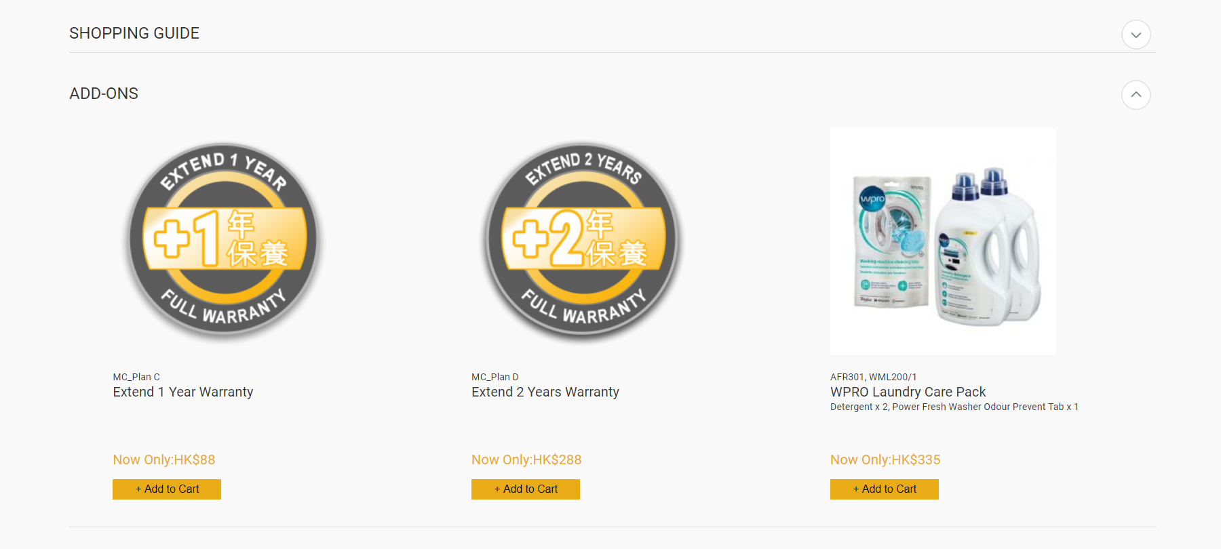The width and height of the screenshot is (1221, 549).
Task: View the WPRO Laundry Care Pack photo
Action: pos(943,241)
